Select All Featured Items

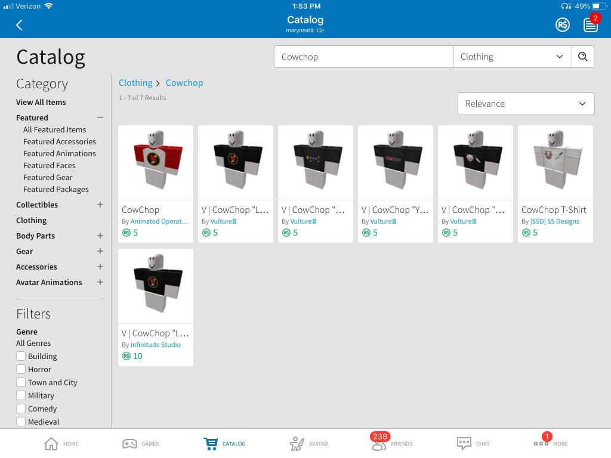tap(54, 129)
